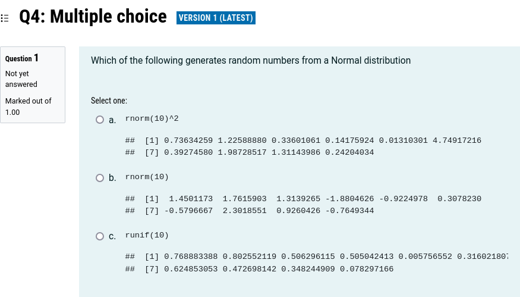Viewport: 520px width, 297px height.
Task: Select radio button for option b
Action: coord(100,178)
